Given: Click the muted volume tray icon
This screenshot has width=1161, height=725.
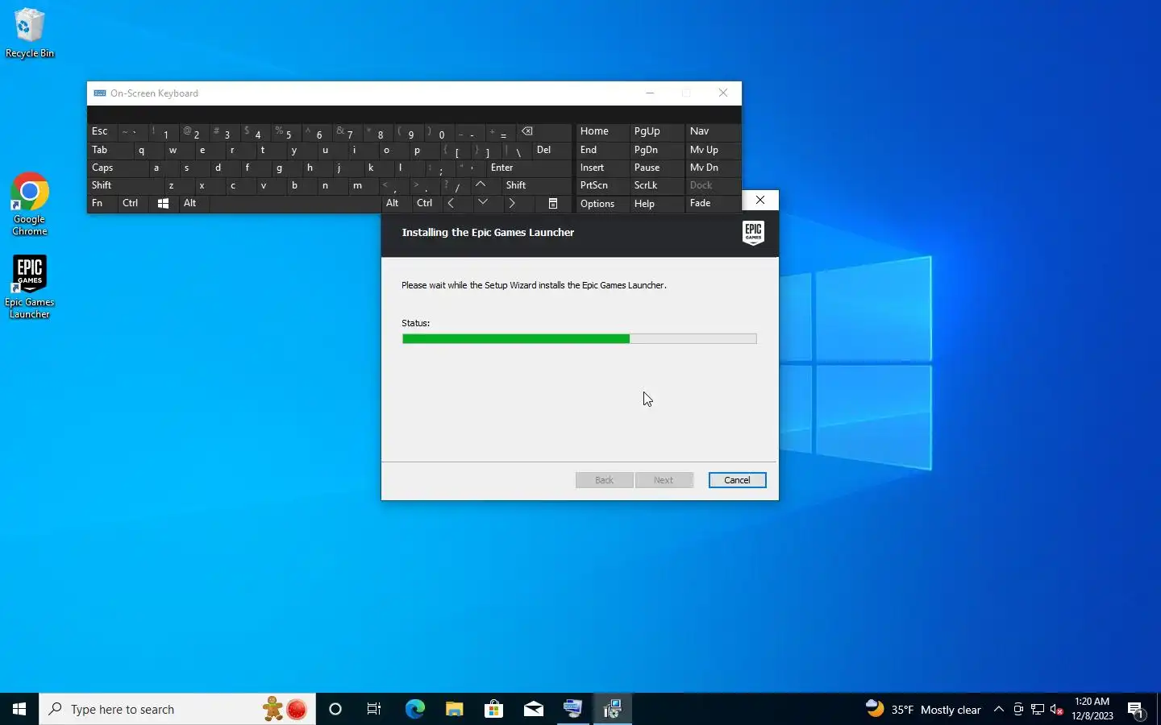Looking at the screenshot, I should [1057, 709].
